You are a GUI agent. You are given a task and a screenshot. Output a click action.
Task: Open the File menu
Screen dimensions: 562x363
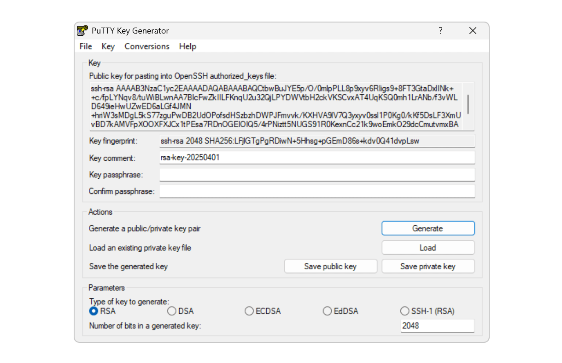pyautogui.click(x=86, y=46)
